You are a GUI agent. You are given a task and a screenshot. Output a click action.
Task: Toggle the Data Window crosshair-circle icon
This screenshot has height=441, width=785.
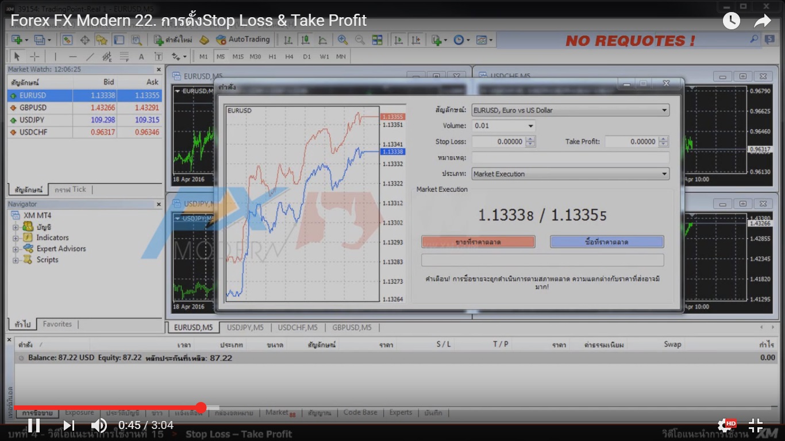tap(84, 40)
